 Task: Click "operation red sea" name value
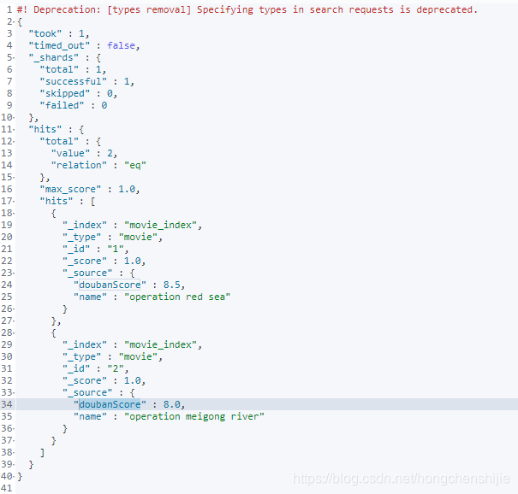click(177, 297)
